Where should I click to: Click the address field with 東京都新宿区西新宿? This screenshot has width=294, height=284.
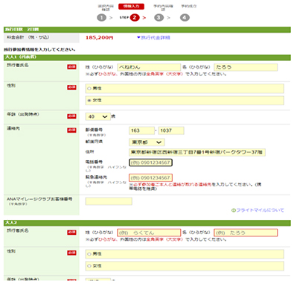[197, 152]
